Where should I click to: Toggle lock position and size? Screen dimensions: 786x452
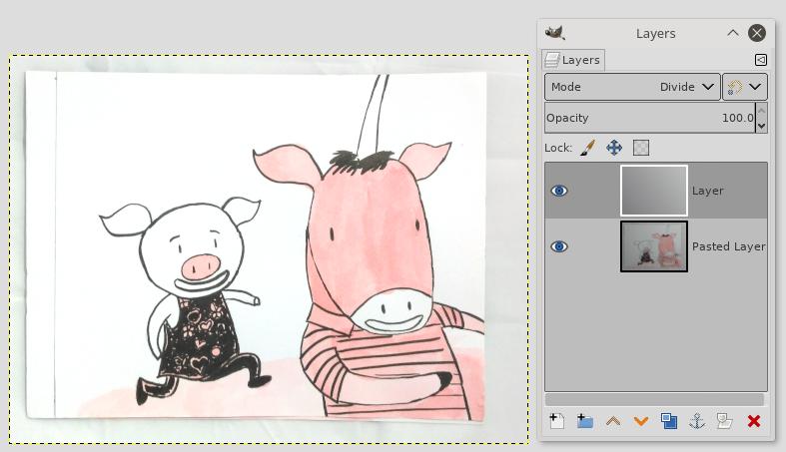pos(614,148)
